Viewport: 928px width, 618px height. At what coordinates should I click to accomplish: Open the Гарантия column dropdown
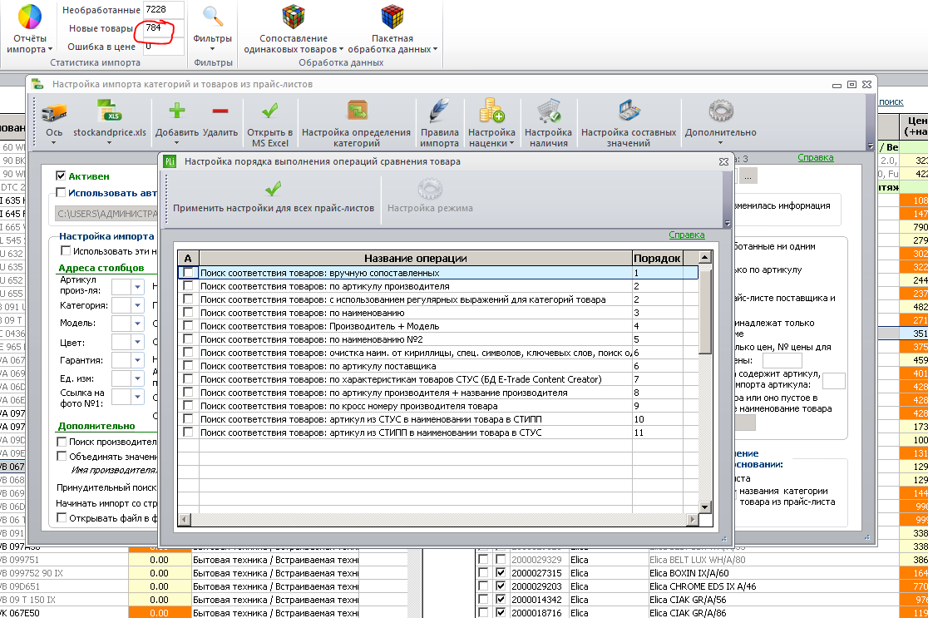(x=137, y=360)
